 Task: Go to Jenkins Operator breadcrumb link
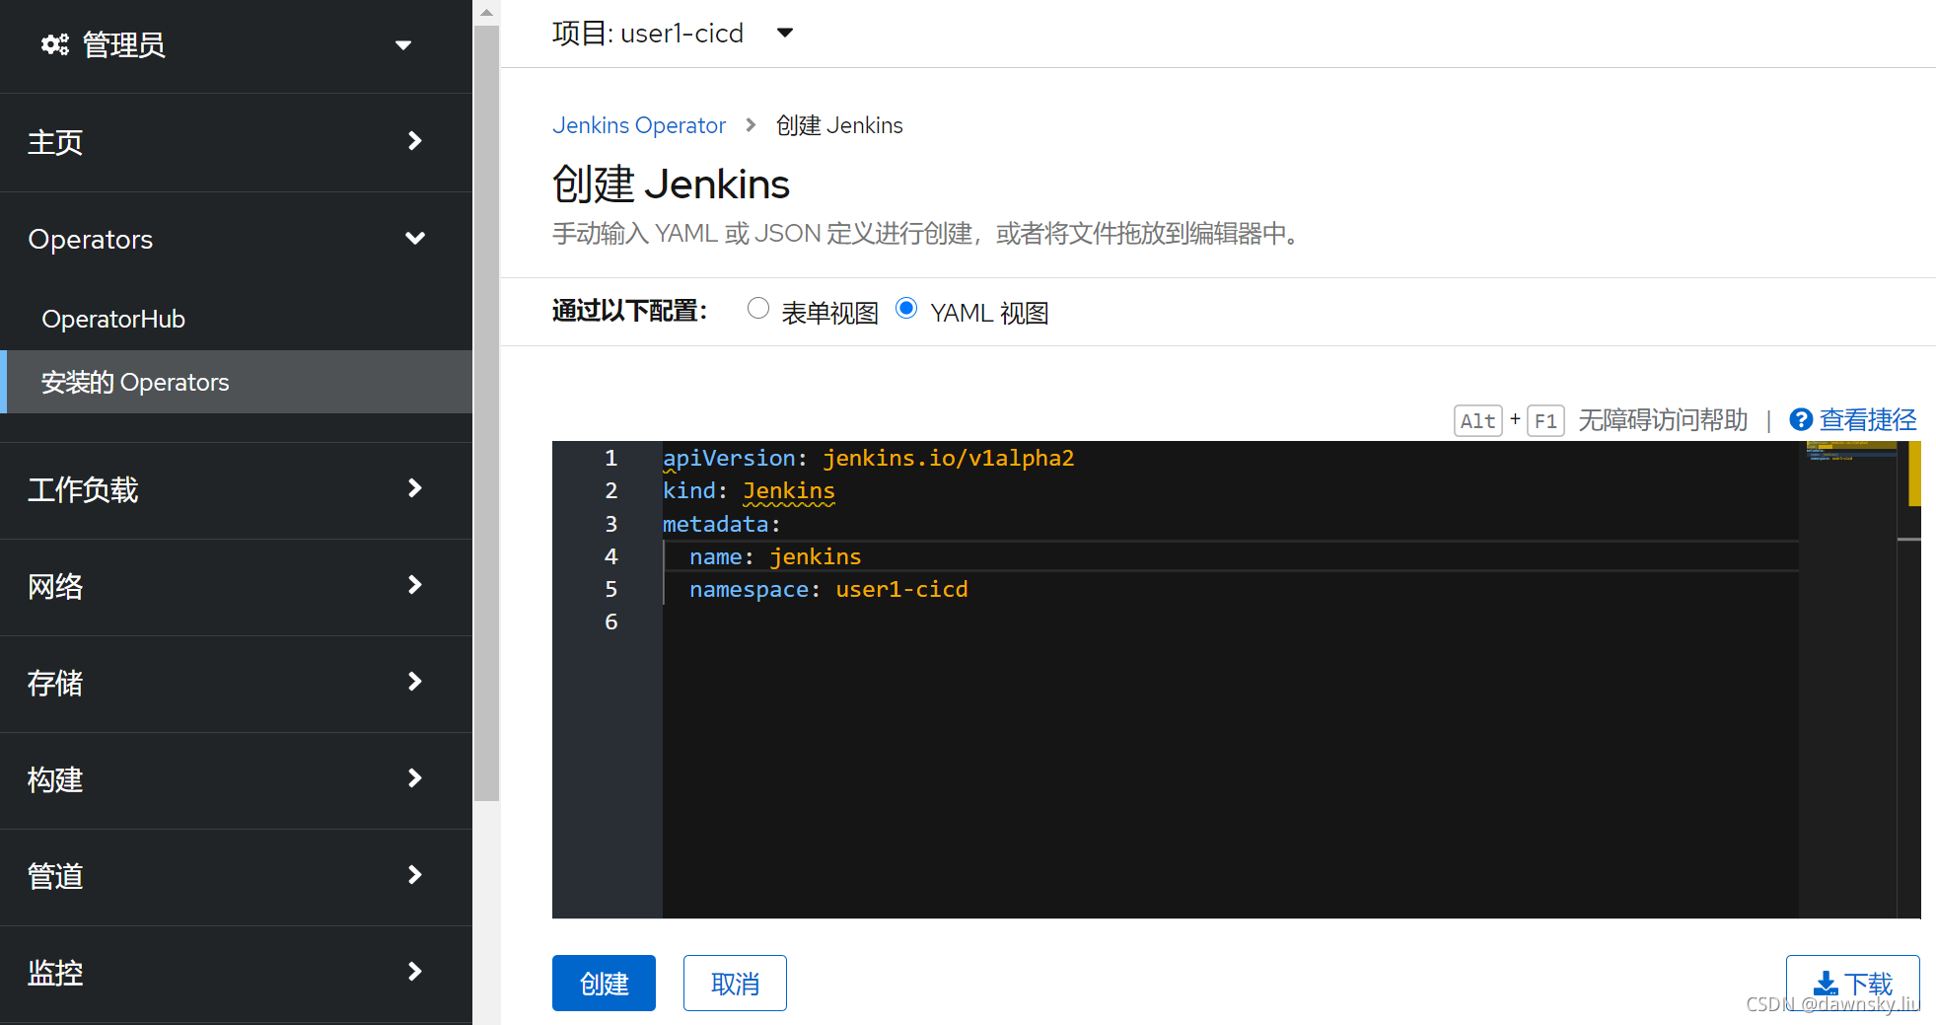638,125
